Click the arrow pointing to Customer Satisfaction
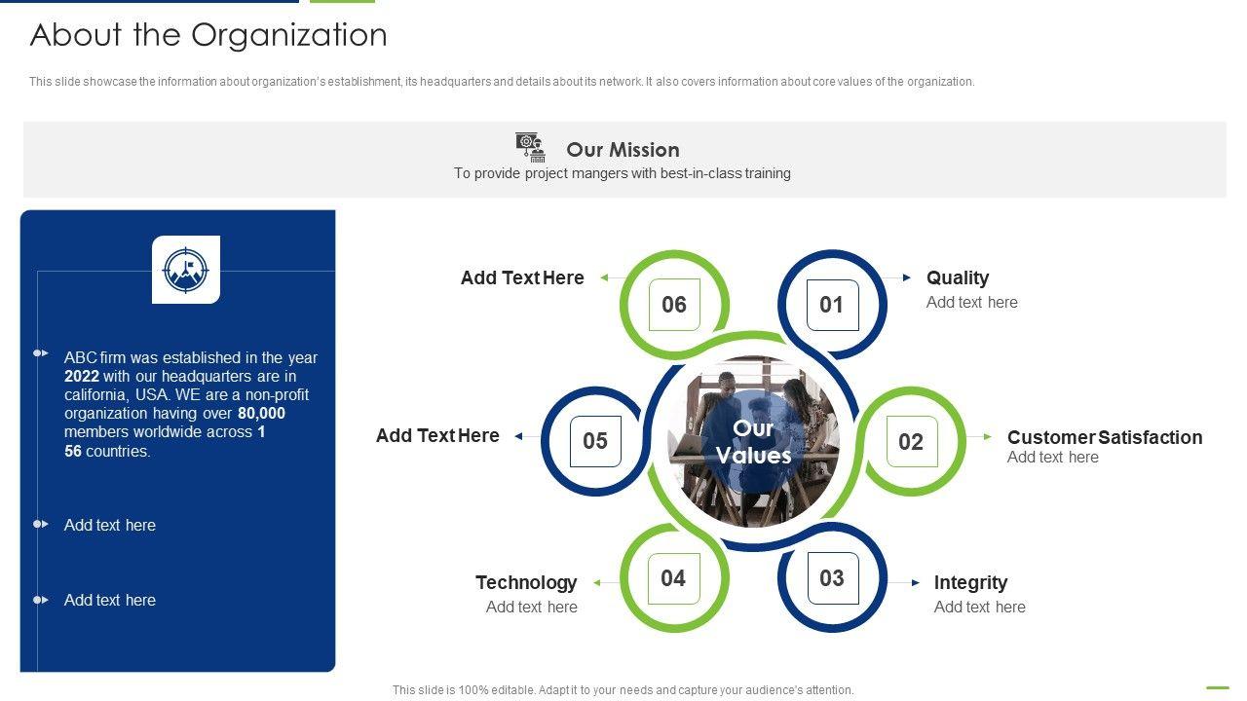This screenshot has width=1247, height=701. (x=987, y=437)
